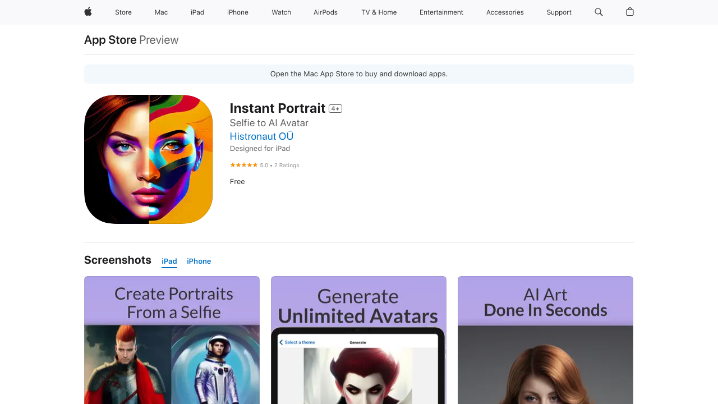The height and width of the screenshot is (404, 718).
Task: Open the TV & Home menu
Action: (379, 12)
